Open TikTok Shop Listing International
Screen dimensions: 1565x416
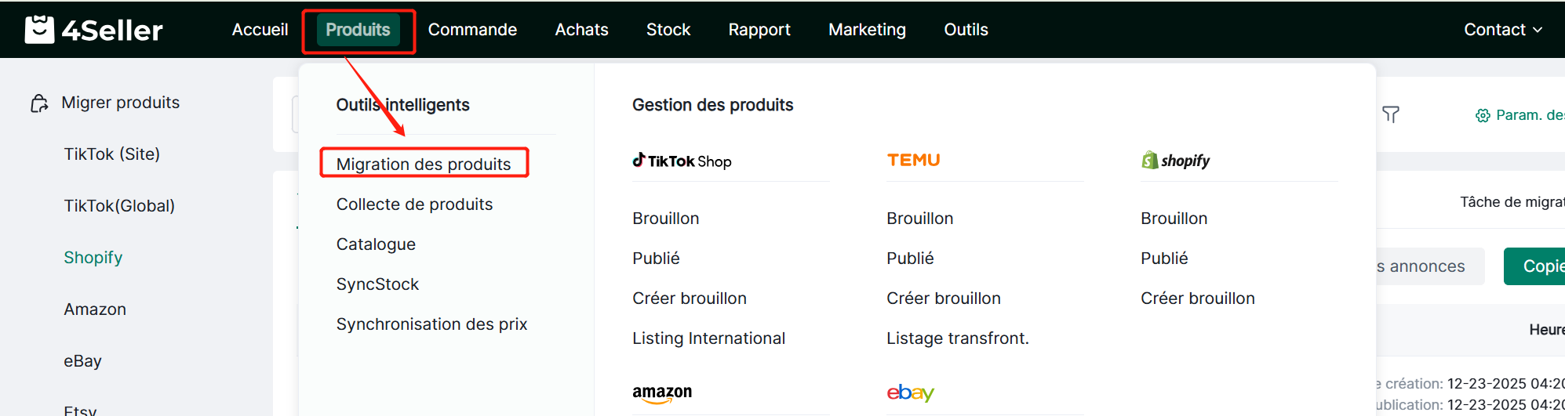(708, 338)
